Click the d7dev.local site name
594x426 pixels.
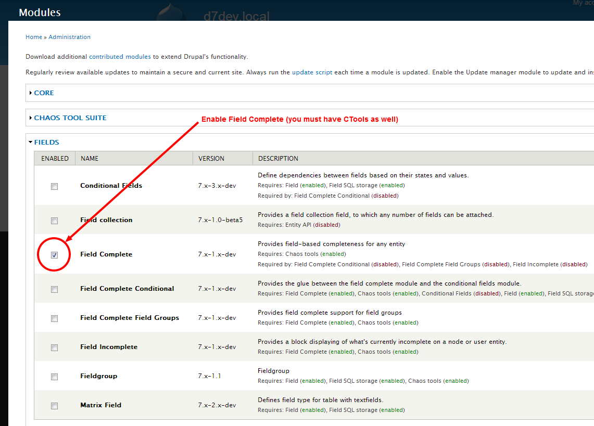[x=236, y=17]
